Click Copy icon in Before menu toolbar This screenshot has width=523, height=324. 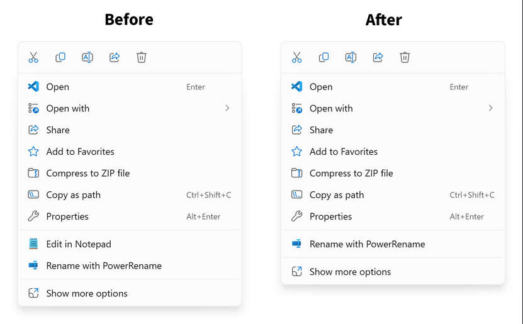(60, 57)
